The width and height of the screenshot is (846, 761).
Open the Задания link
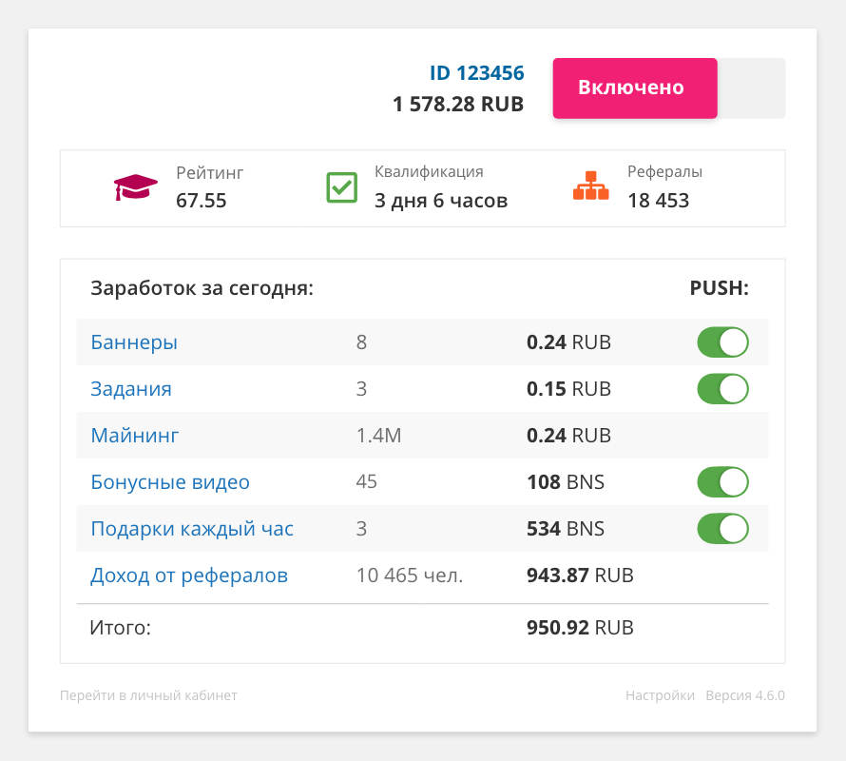(x=131, y=389)
